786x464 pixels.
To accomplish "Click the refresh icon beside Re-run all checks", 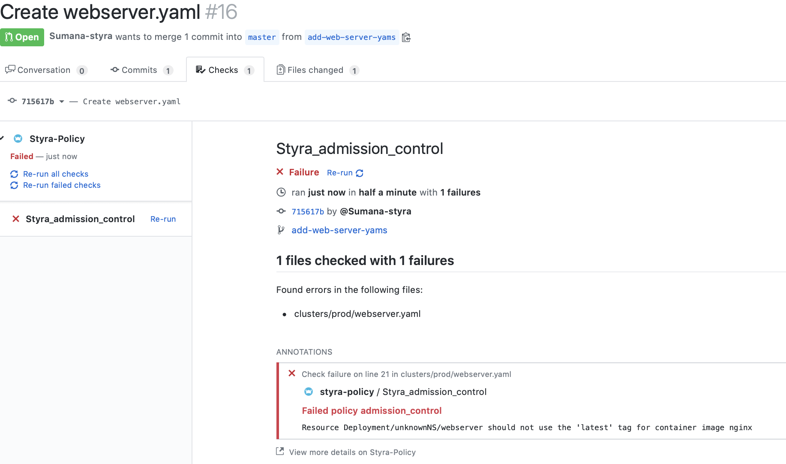I will tap(14, 174).
